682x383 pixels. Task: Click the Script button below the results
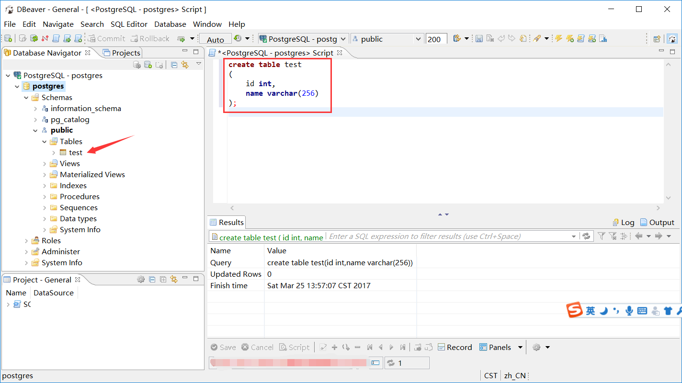coord(295,347)
